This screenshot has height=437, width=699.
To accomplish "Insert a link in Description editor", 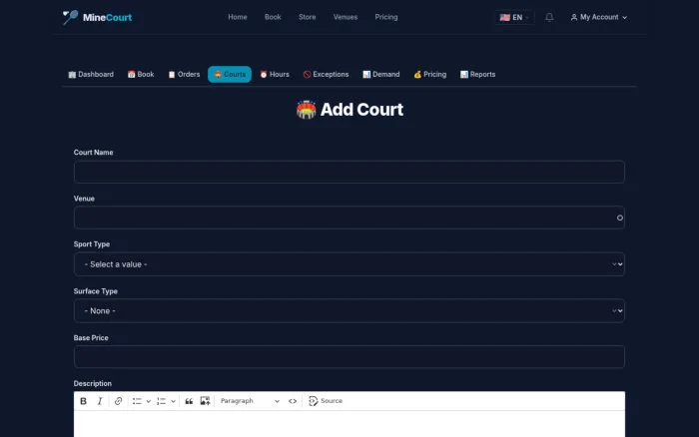I will 118,401.
